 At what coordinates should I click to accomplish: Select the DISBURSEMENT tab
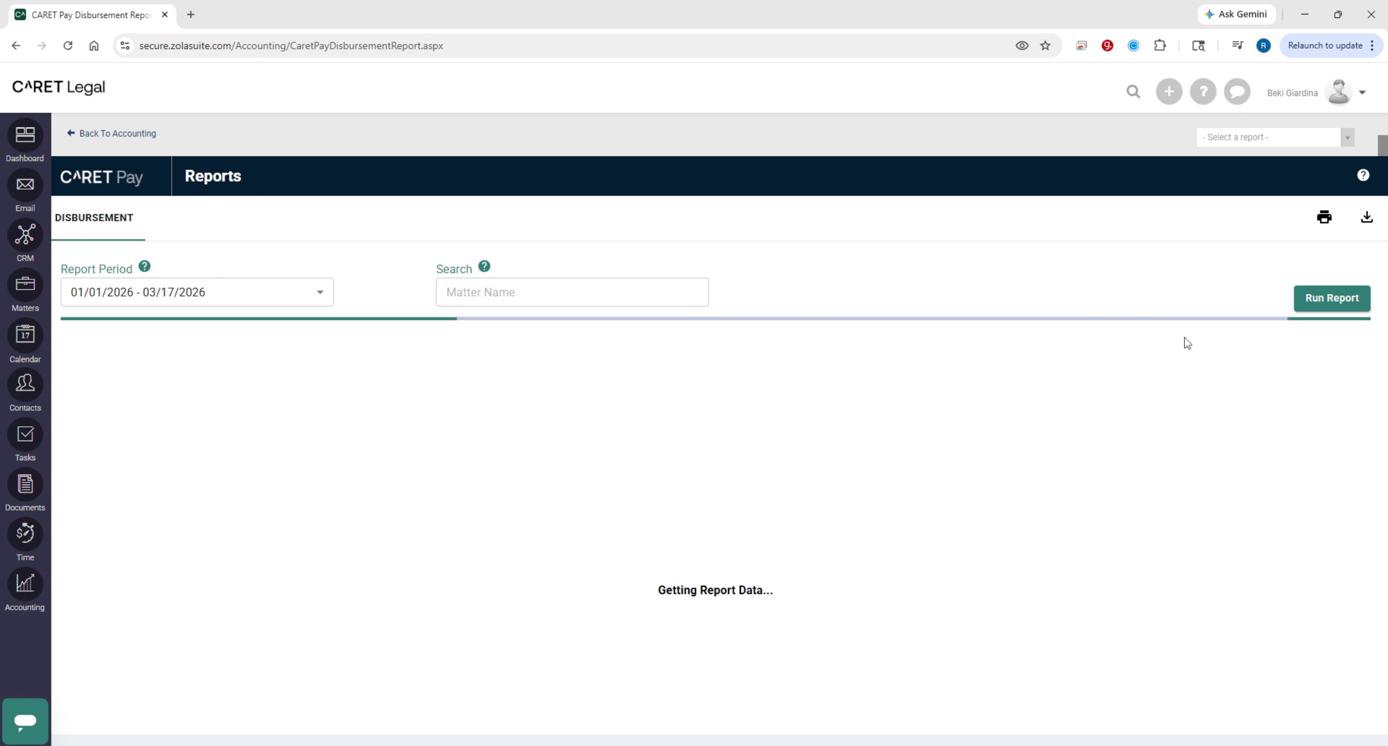[94, 218]
